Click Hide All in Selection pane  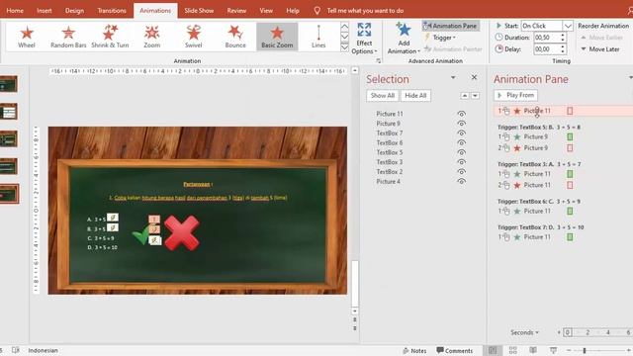pyautogui.click(x=415, y=96)
